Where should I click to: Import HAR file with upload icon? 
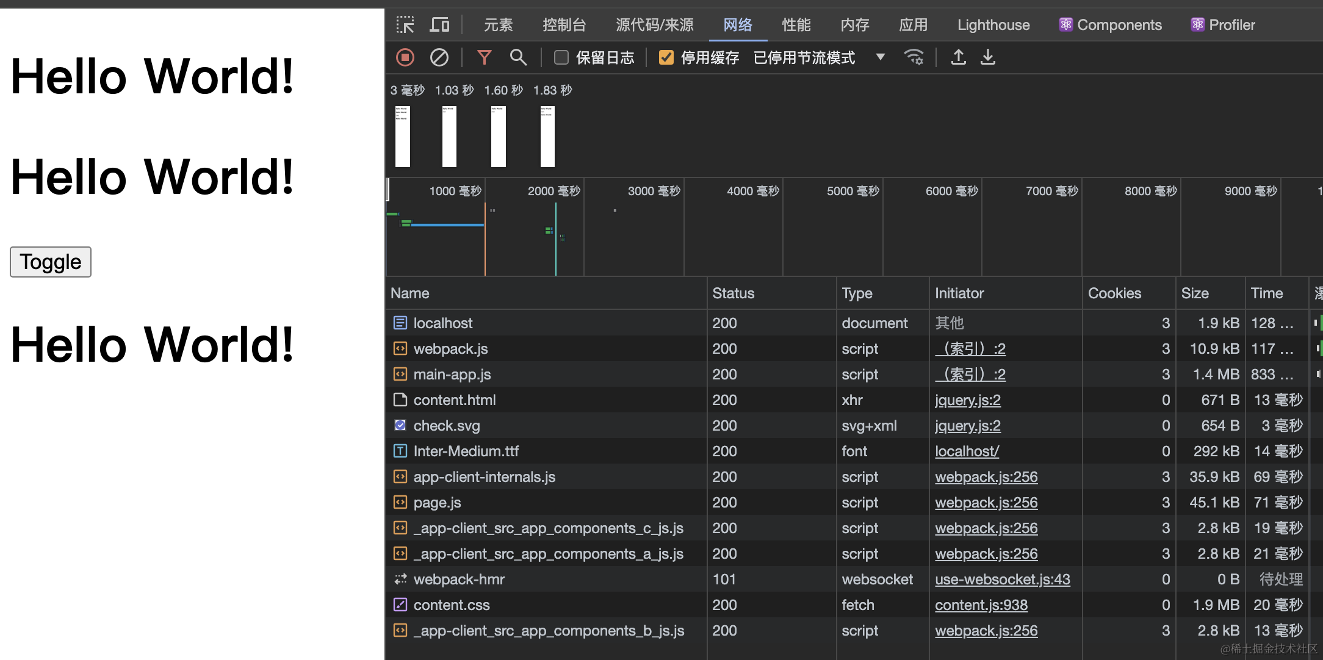958,57
